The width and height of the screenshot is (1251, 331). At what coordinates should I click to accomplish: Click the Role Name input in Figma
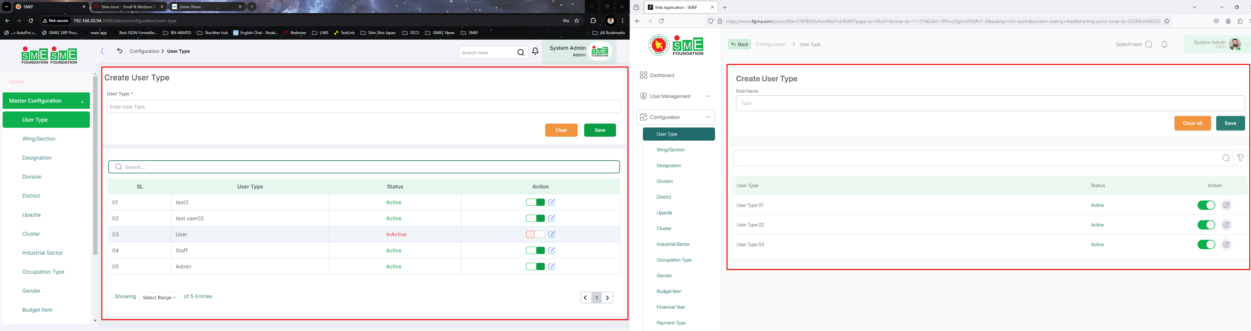click(990, 103)
